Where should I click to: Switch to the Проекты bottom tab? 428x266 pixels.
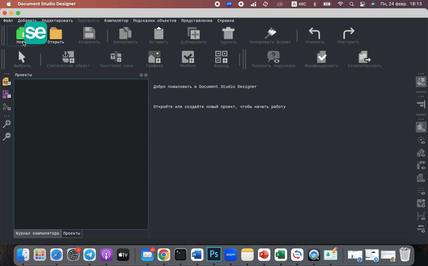coord(72,233)
